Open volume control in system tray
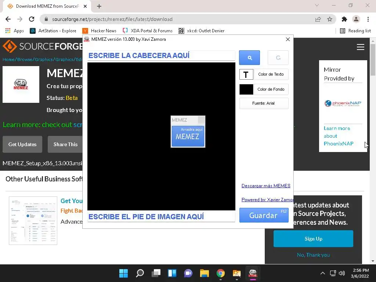376x282 pixels. [342, 273]
